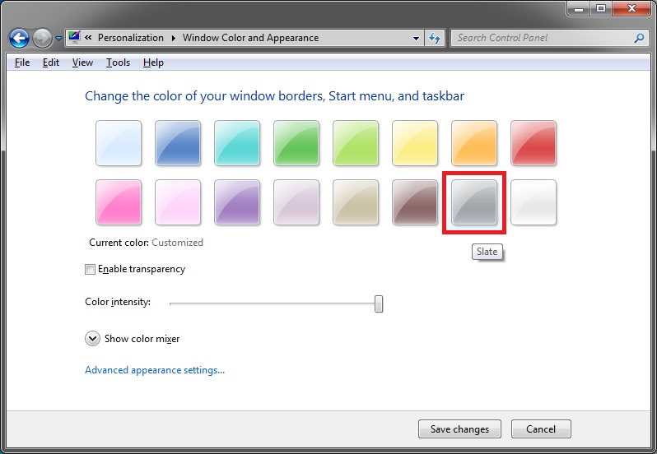Open the Edit menu
Screen dimensions: 657x454
[51, 63]
